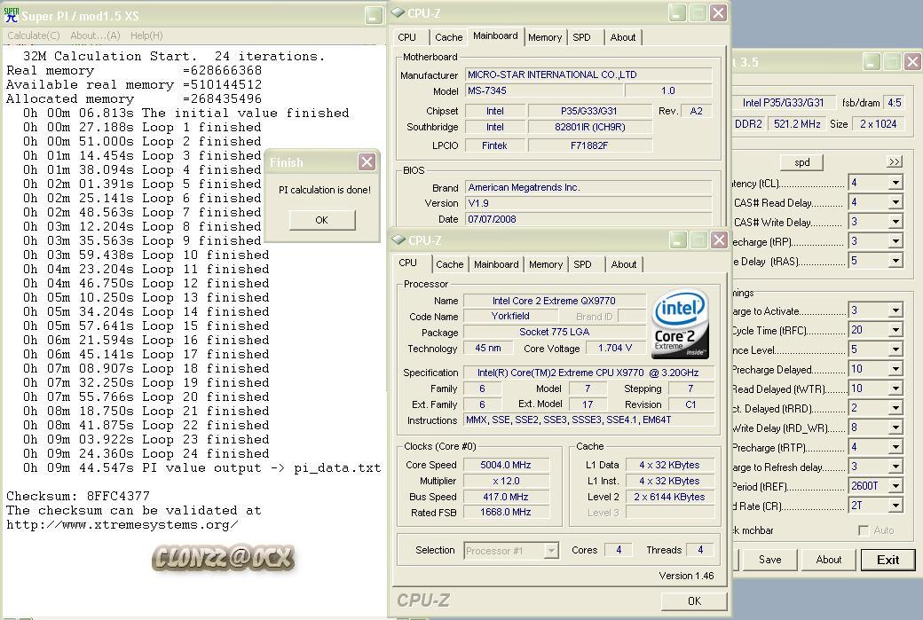Click the Rated FSB 1668.0 MHz value

point(506,513)
